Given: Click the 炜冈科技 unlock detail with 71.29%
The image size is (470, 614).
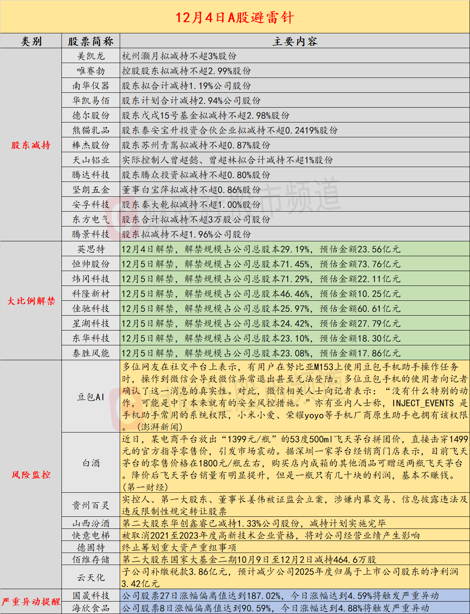Looking at the screenshot, I should 261,279.
